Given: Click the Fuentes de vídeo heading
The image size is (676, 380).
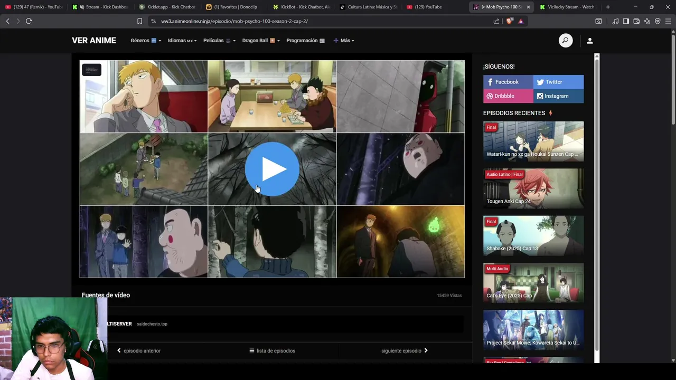Looking at the screenshot, I should pos(106,295).
